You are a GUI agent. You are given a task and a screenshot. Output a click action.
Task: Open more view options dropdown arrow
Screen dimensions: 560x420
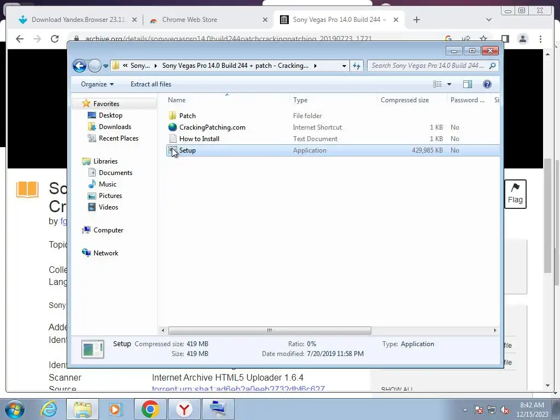click(x=450, y=84)
